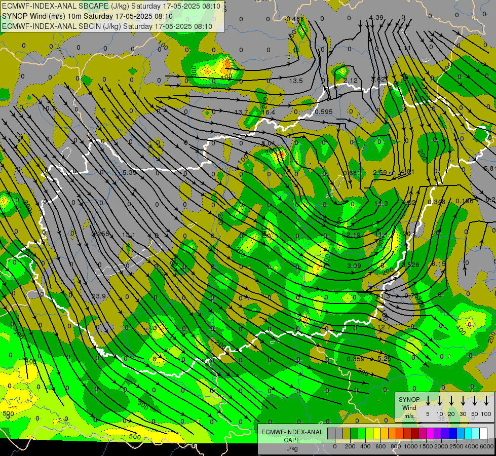Pick the bright magenta CAPE legend swatch
Screen dimensions: 496x456
click(430, 434)
